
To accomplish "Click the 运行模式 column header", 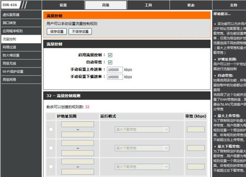I will [x=108, y=116].
